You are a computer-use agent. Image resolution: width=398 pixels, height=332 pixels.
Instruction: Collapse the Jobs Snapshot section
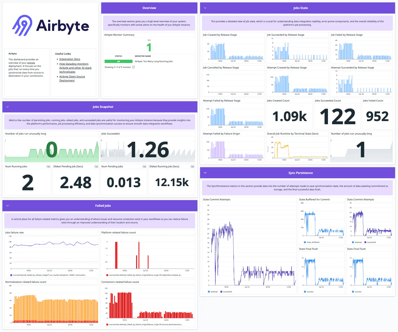7,107
